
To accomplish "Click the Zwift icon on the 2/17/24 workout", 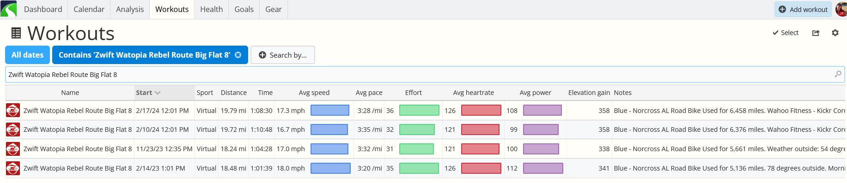I will [13, 111].
